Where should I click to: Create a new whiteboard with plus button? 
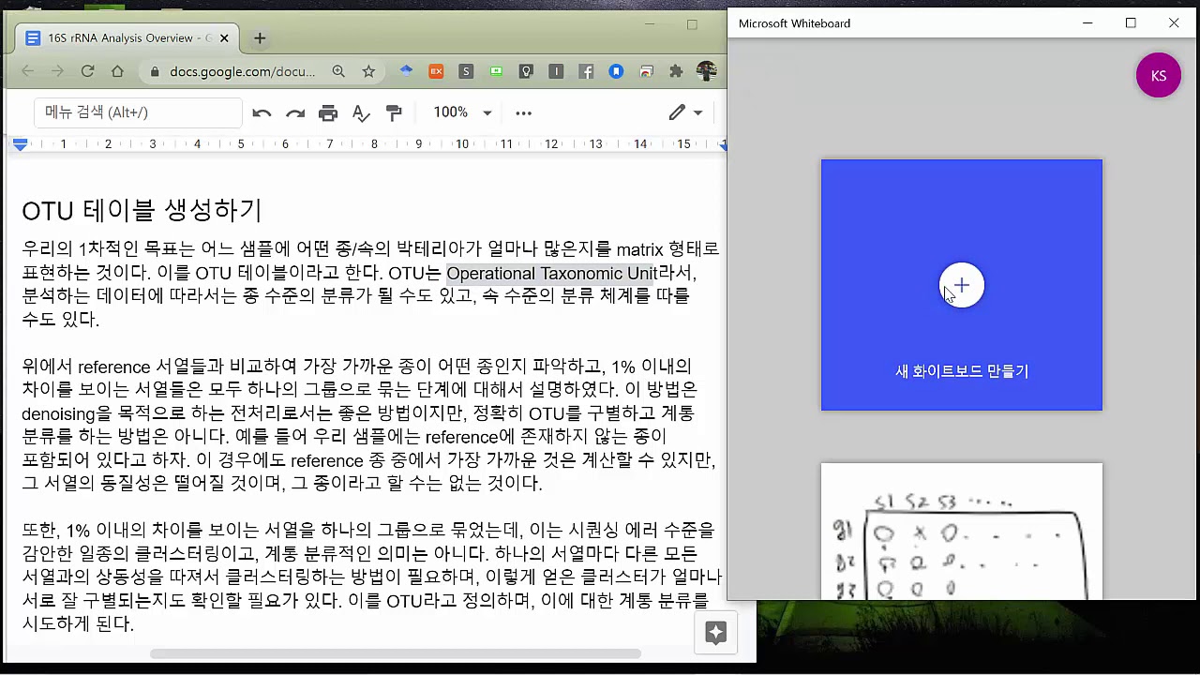[962, 286]
